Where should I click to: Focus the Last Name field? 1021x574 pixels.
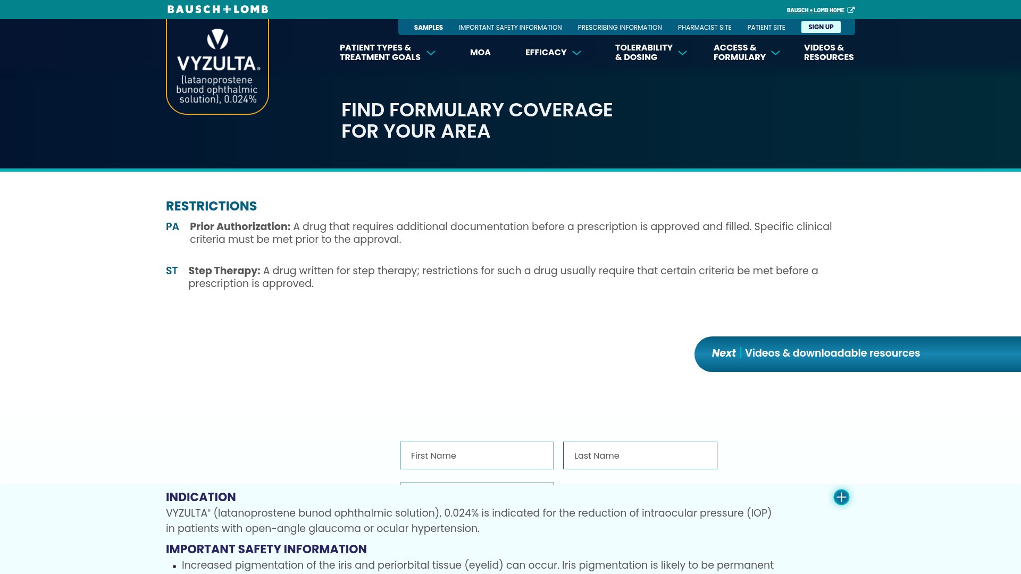[x=640, y=455]
